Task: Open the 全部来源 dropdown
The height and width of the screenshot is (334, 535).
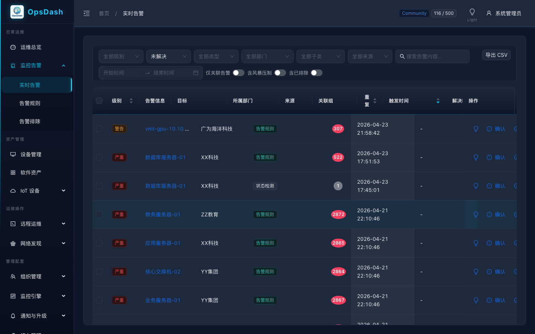Action: point(370,56)
